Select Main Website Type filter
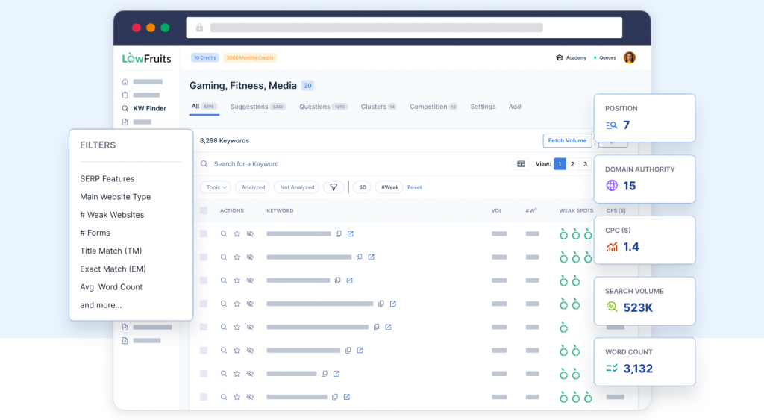Screen dimensions: 764x420 click(x=116, y=197)
